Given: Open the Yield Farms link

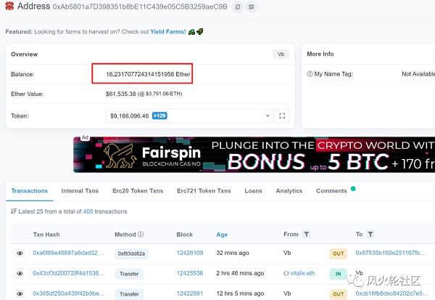Looking at the screenshot, I should click(168, 33).
